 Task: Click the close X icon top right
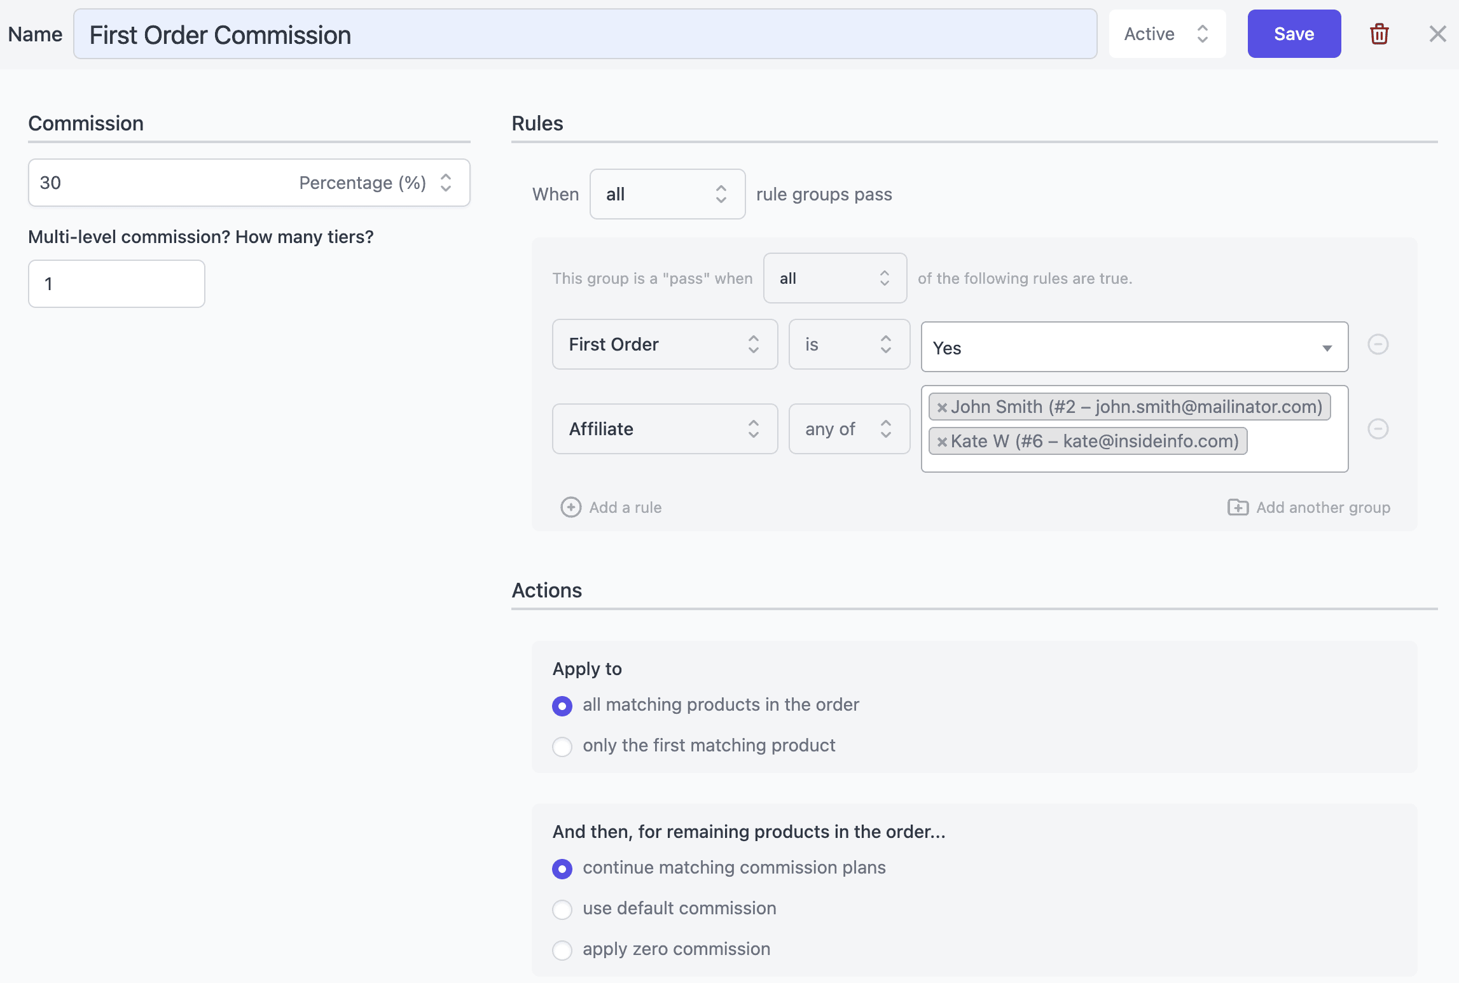(x=1436, y=33)
